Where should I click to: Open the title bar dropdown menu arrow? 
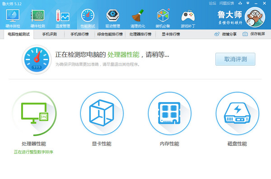pyautogui.click(x=248, y=3)
